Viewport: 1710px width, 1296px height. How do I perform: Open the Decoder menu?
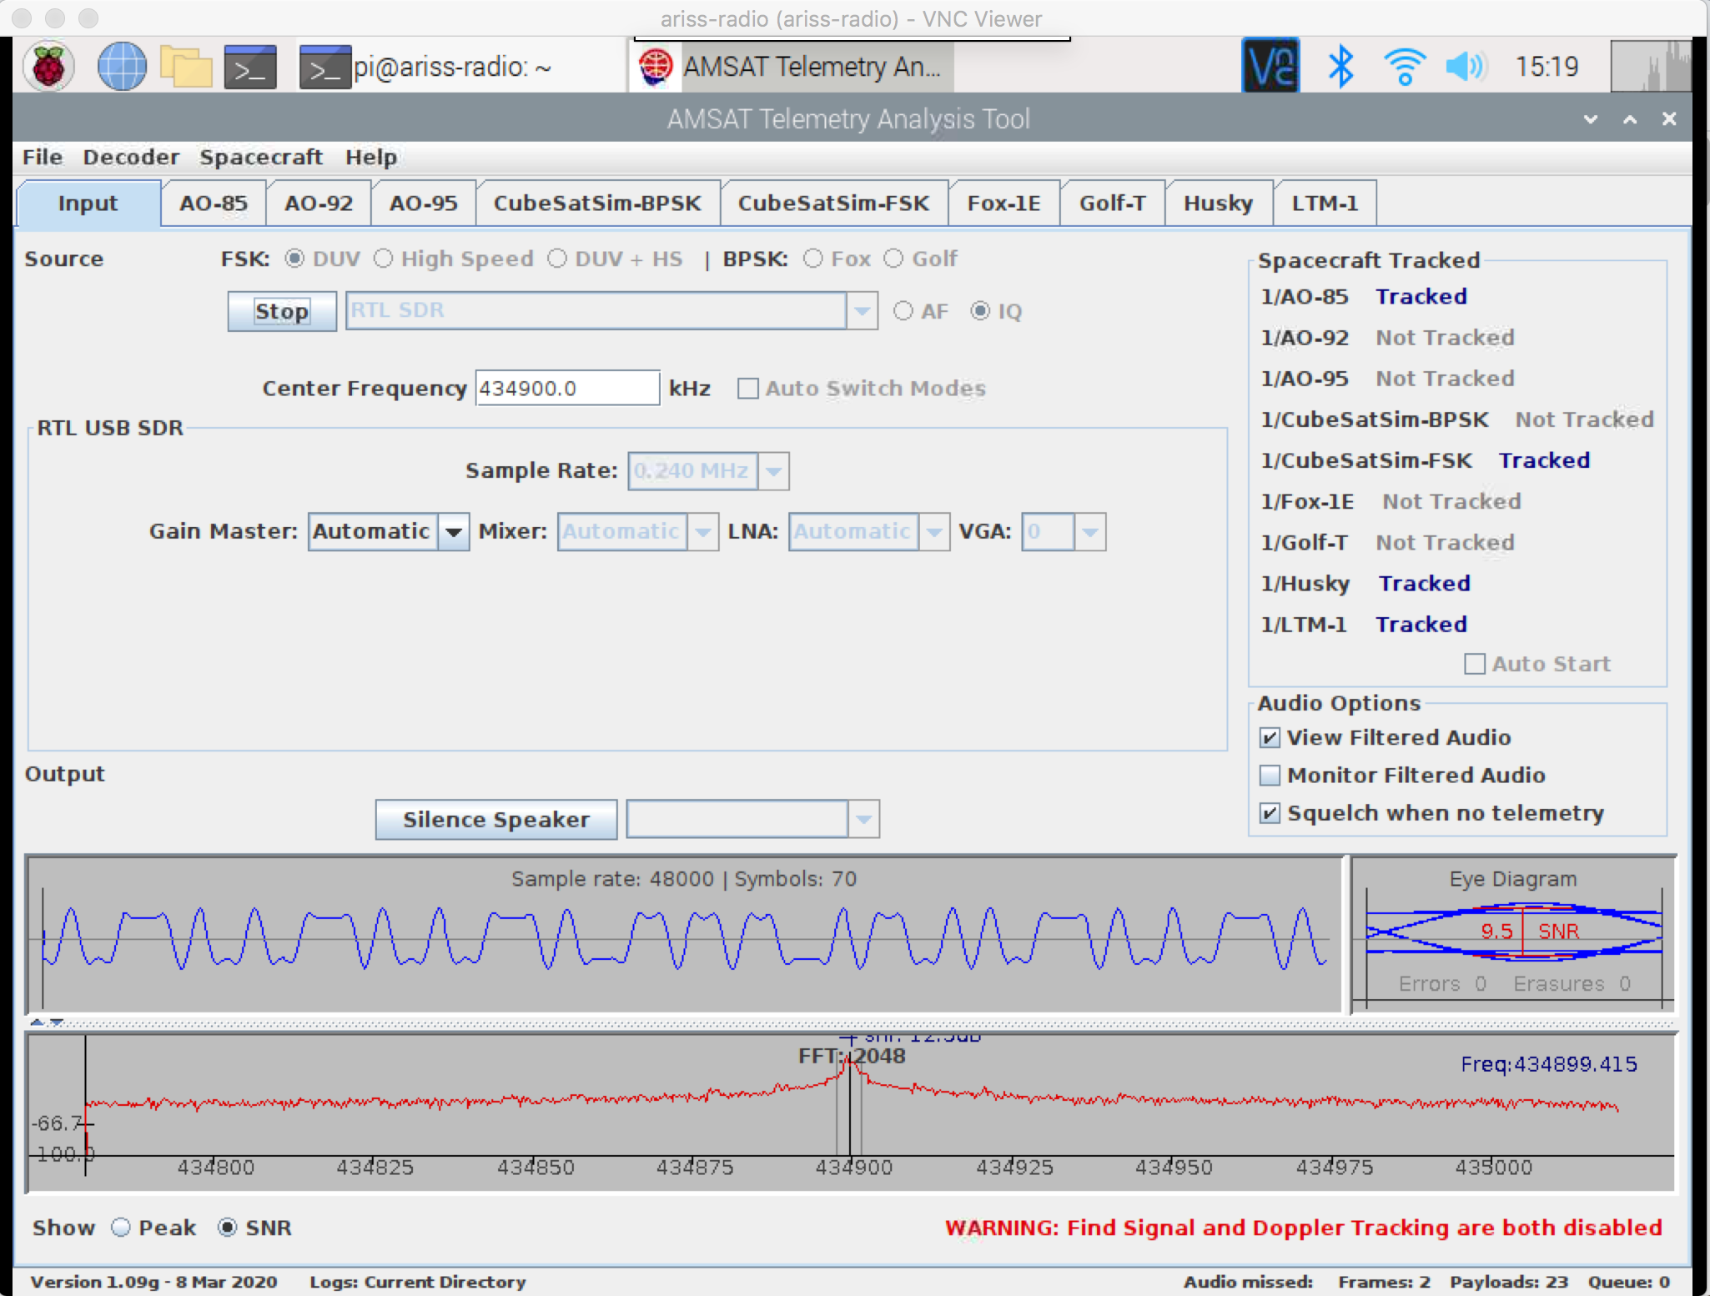point(131,157)
